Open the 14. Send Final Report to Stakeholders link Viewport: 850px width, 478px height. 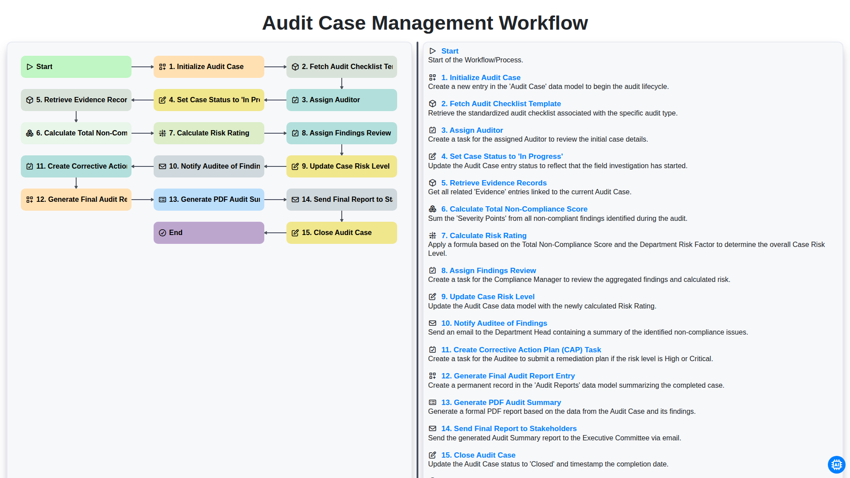point(509,428)
